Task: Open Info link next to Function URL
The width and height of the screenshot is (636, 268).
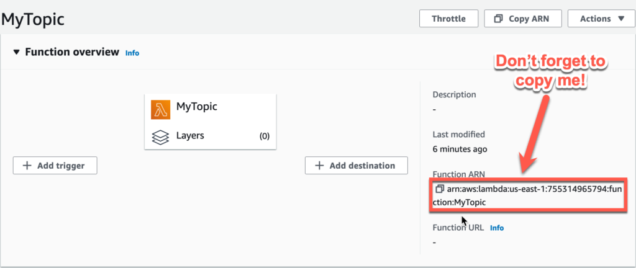Action: click(x=497, y=228)
